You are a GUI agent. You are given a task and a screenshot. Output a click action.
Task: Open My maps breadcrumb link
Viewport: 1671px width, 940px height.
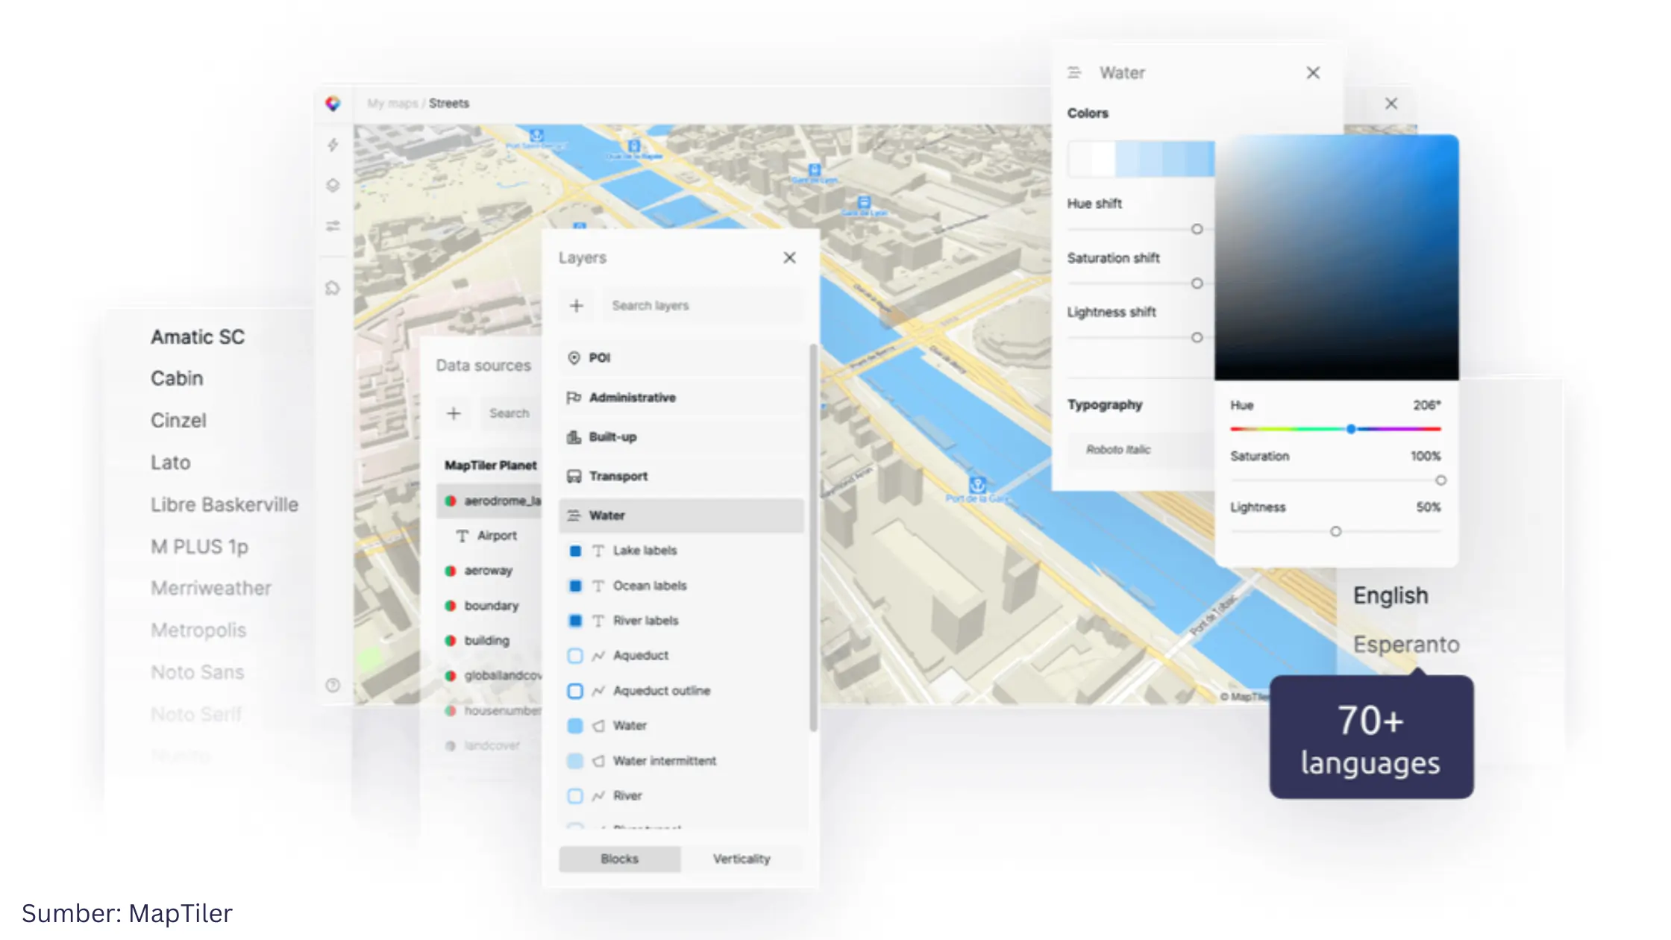pyautogui.click(x=392, y=103)
